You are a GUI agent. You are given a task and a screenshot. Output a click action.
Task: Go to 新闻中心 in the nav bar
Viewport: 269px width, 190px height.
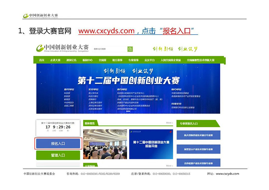[87, 60]
